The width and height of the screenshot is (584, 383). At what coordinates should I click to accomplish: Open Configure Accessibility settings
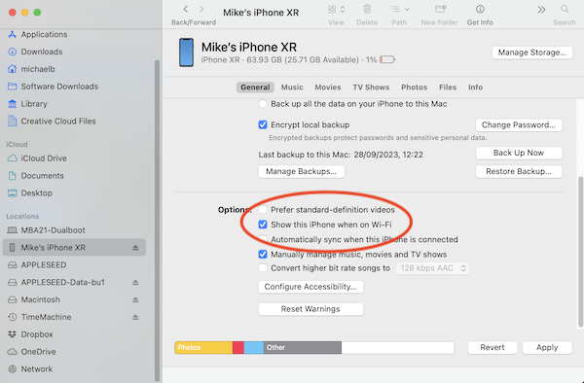(310, 287)
